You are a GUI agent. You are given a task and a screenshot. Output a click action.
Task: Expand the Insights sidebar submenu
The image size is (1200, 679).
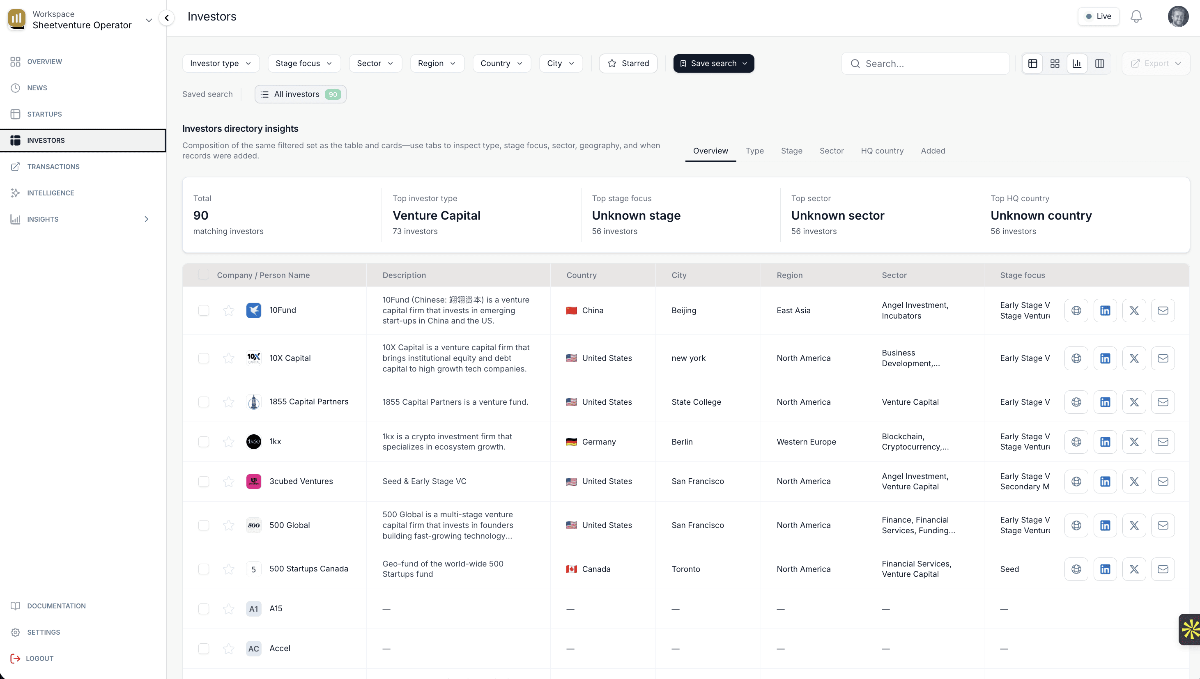coord(147,219)
